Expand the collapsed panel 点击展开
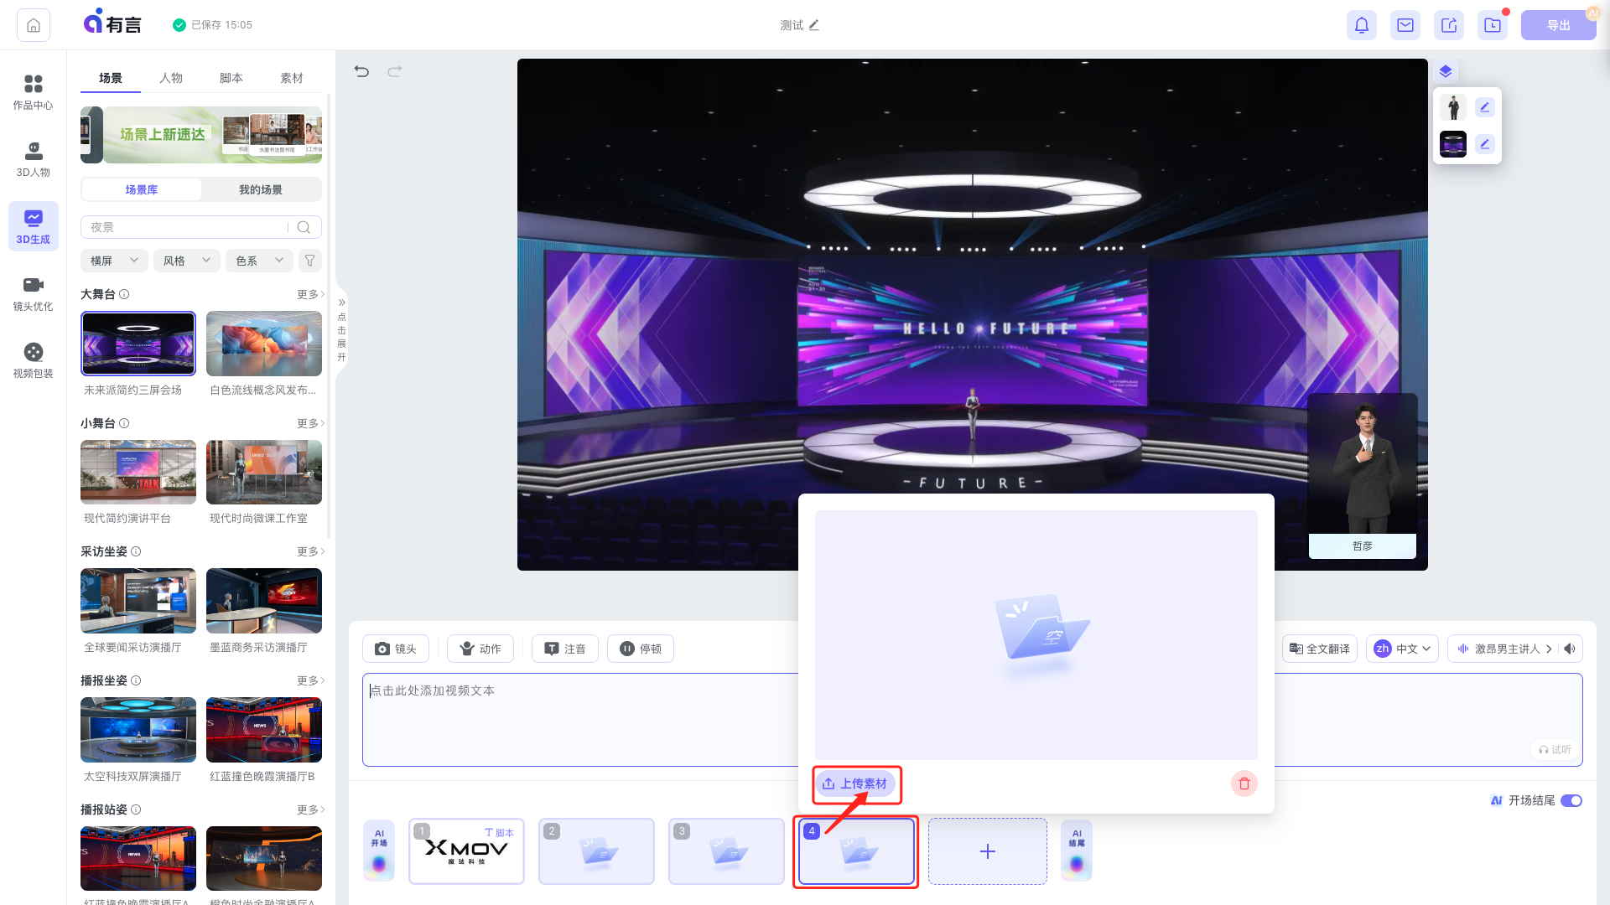1610x905 pixels. pos(341,328)
